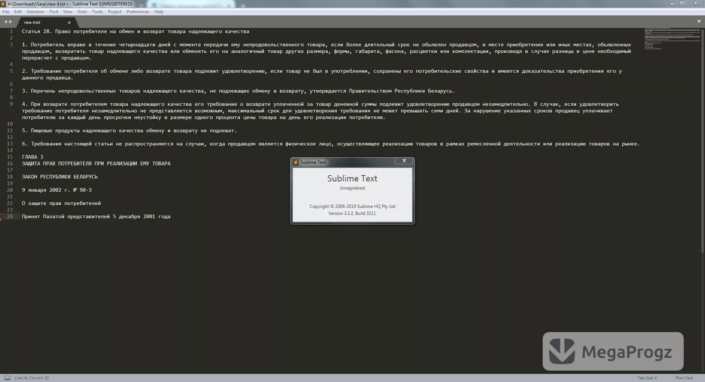This screenshot has width=705, height=382.
Task: Open the File menu
Action: click(x=6, y=12)
